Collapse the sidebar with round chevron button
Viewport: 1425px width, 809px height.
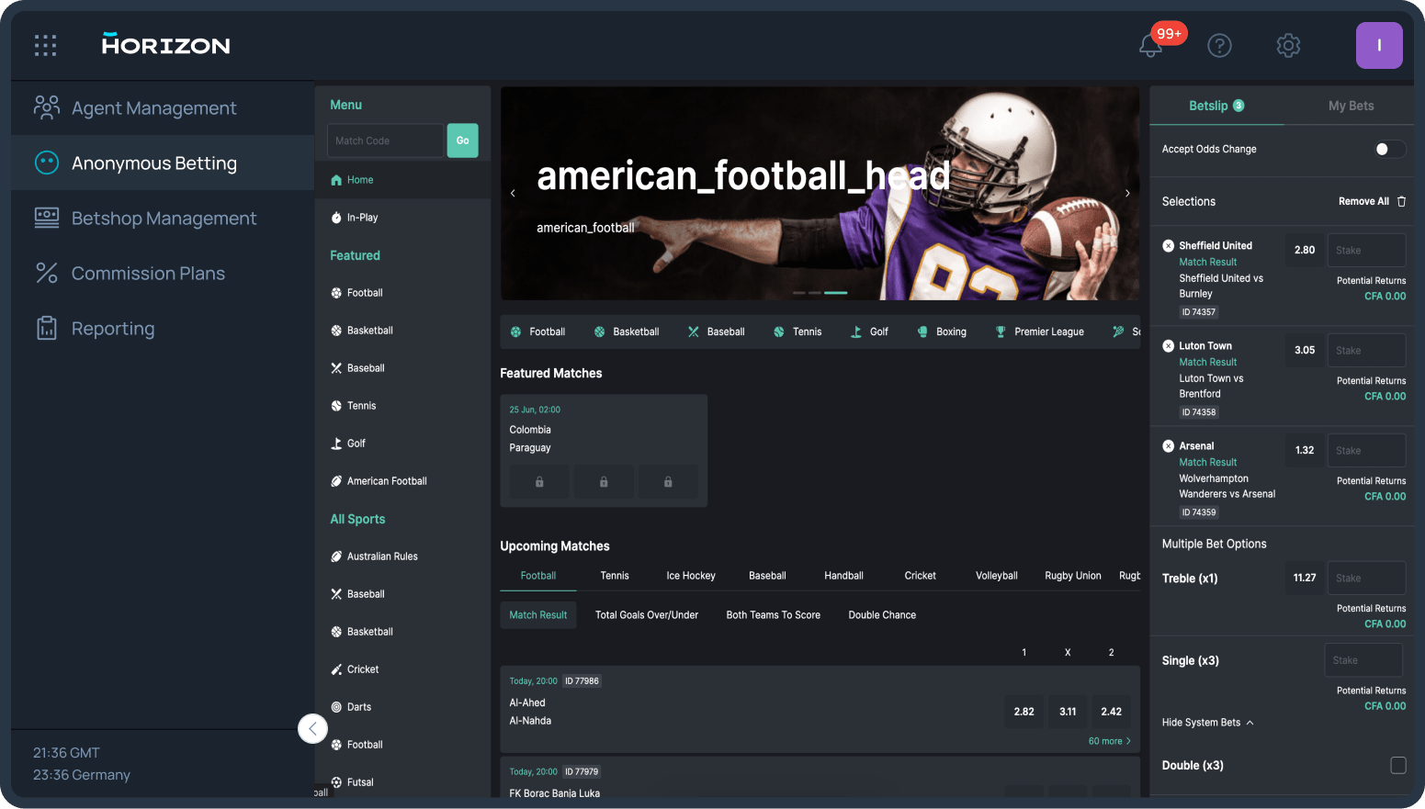312,729
